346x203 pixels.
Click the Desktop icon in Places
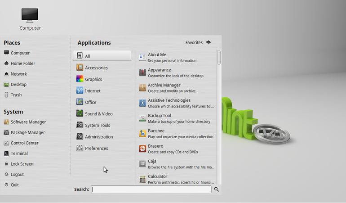click(x=6, y=84)
